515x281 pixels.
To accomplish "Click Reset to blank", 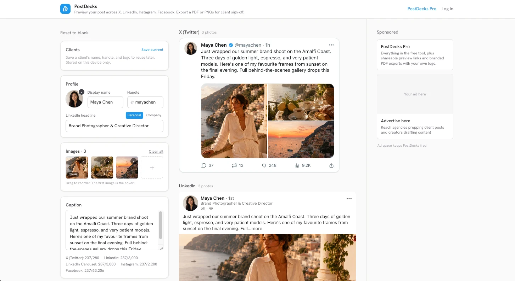I will tap(74, 33).
